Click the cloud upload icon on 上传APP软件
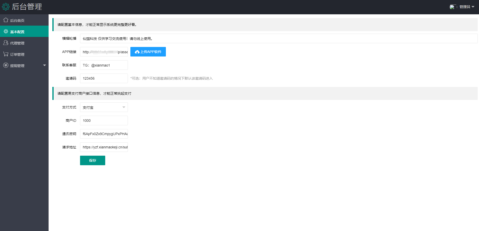 [x=137, y=52]
